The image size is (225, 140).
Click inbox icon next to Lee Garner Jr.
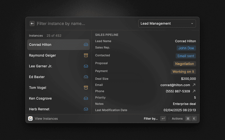click(x=86, y=66)
